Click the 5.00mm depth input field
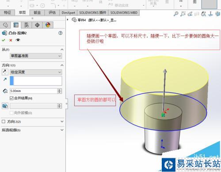The width and height of the screenshot is (221, 172). [x=34, y=91]
